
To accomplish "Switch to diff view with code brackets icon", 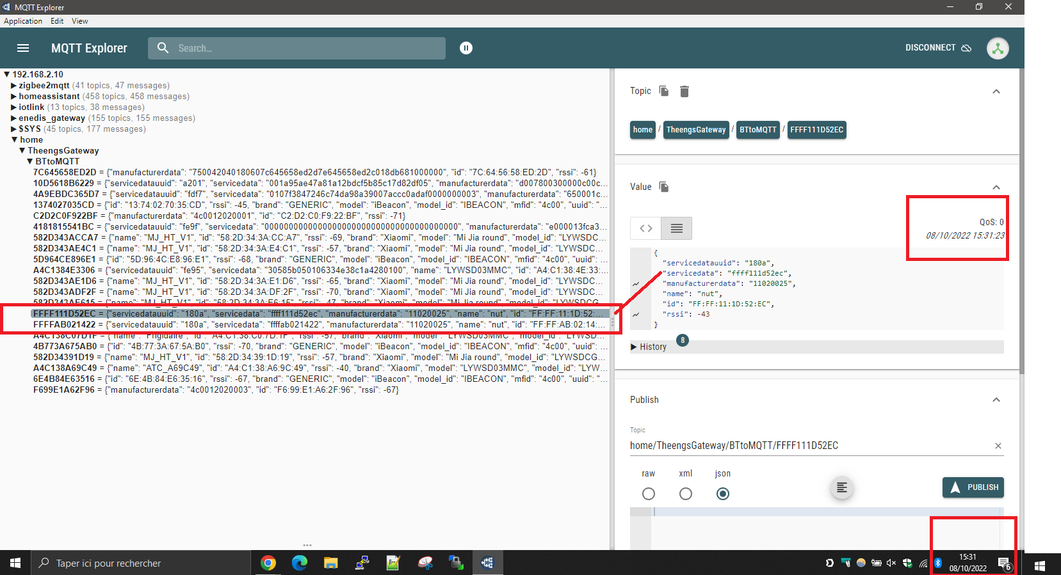I will [646, 228].
